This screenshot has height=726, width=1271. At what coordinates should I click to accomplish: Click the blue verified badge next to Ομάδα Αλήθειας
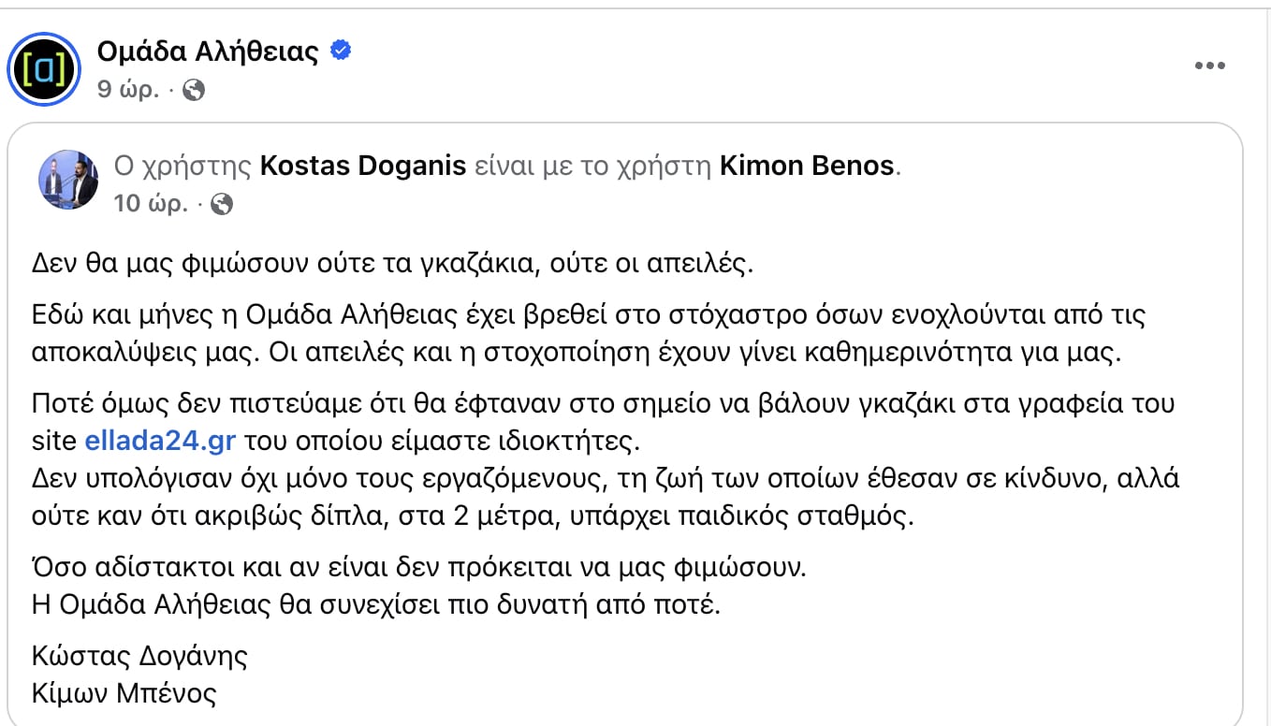[x=343, y=52]
